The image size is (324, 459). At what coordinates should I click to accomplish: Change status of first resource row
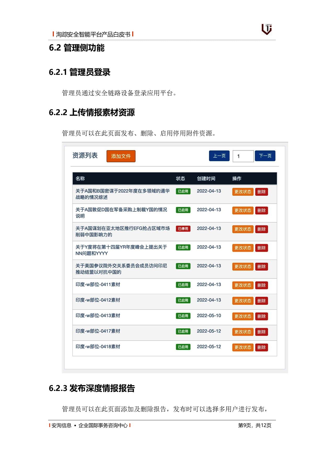[x=242, y=192]
